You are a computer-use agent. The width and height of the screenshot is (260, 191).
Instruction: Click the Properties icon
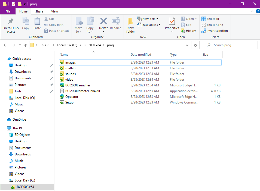(x=172, y=21)
